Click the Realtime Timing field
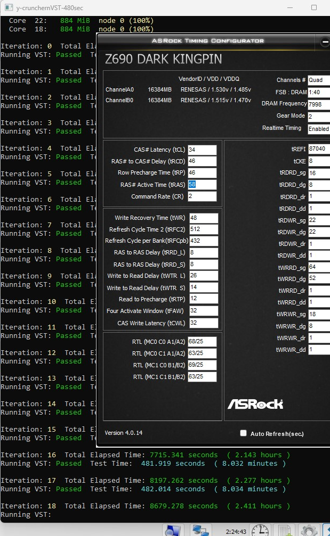 [x=319, y=129]
